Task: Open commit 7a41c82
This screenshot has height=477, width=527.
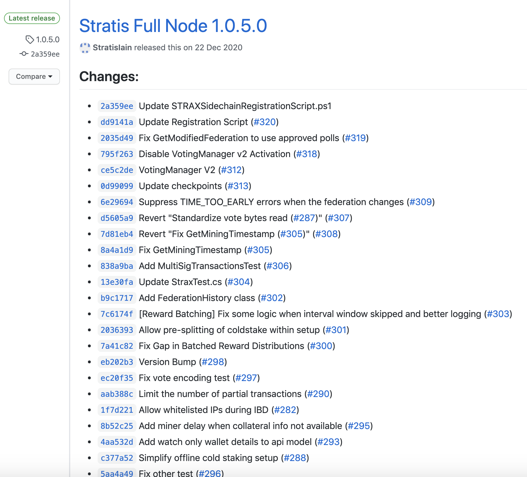Action: click(x=117, y=346)
